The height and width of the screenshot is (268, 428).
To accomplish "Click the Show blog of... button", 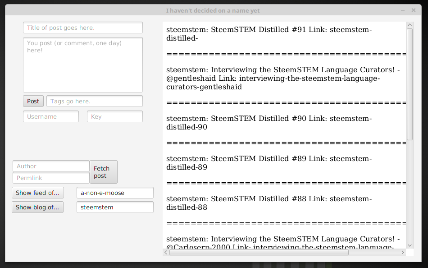I will (37, 207).
